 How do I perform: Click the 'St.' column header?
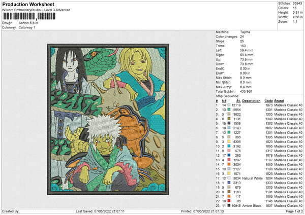tap(238, 101)
